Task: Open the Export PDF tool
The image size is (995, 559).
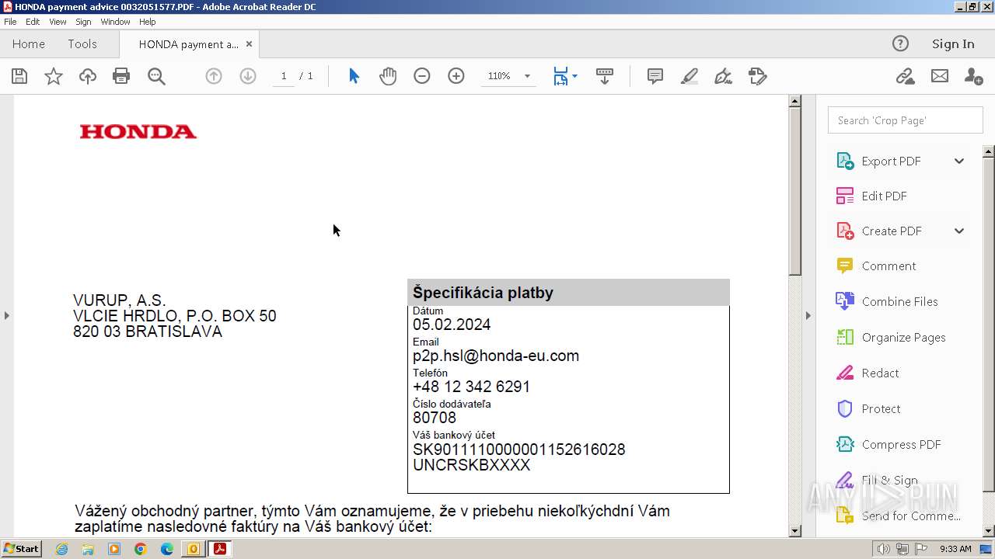Action: (x=891, y=161)
